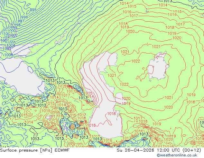Click the blue 996 isobar label
This screenshot has height=158, width=204.
tap(24, 17)
